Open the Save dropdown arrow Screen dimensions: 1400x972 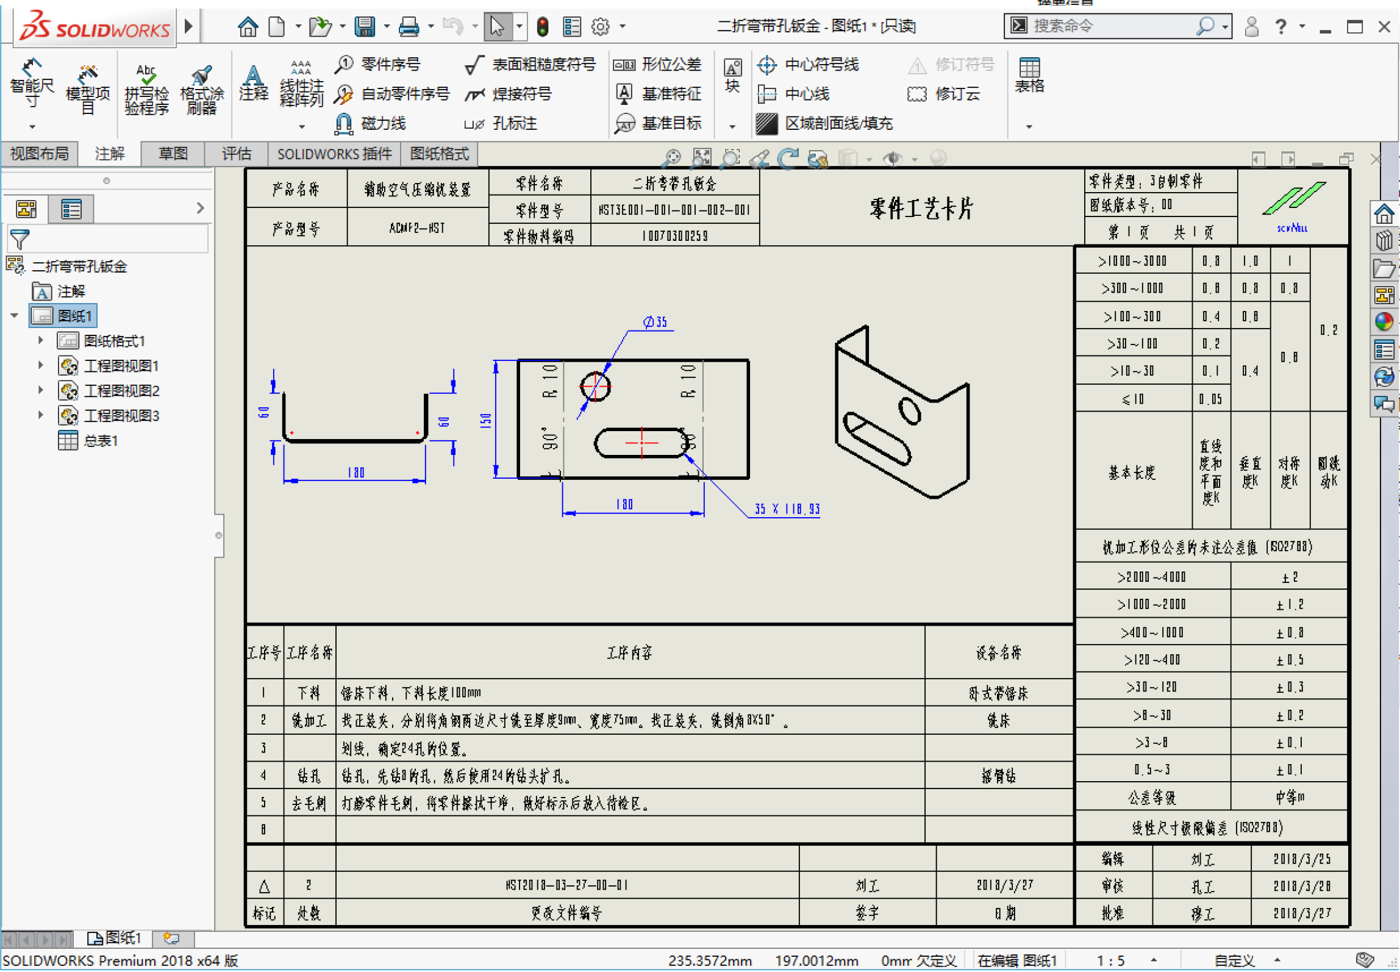[387, 26]
